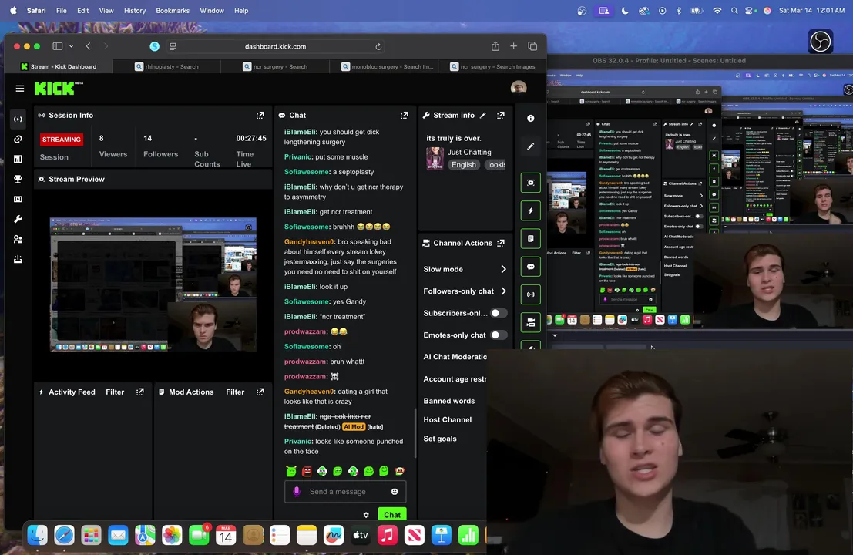Click the chat bubble icon in right toolbar
Screen dimensions: 853x555
[x=530, y=267]
